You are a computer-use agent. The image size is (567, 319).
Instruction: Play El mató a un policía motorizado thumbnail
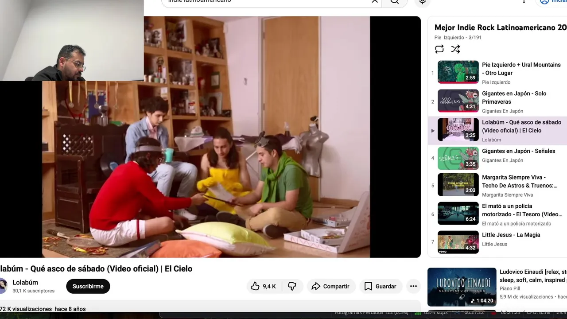(458, 213)
